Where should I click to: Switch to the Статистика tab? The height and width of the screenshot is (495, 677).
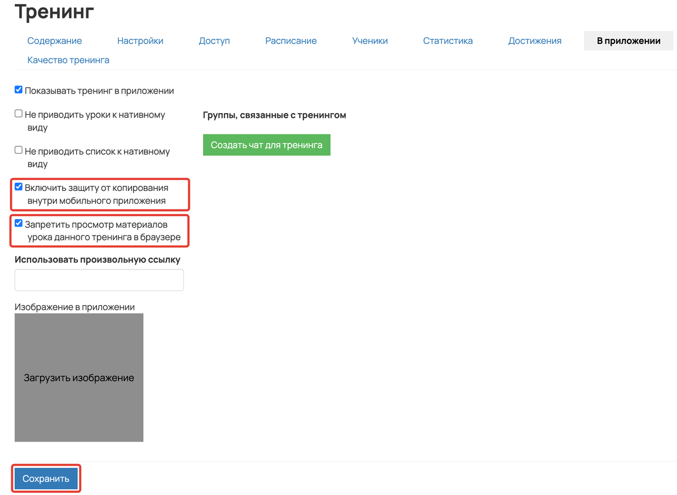tap(448, 41)
